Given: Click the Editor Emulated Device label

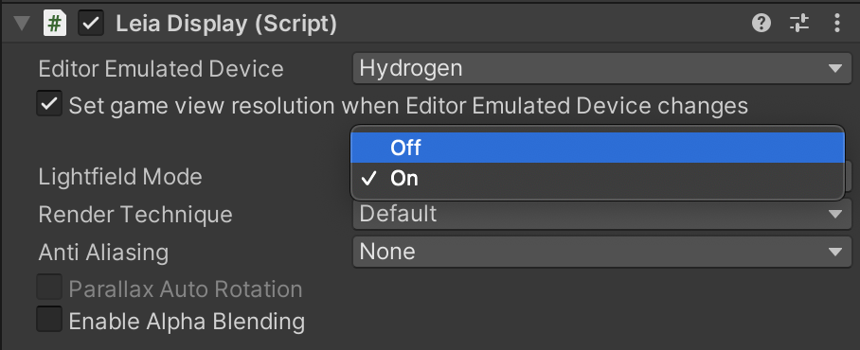Looking at the screenshot, I should click(161, 69).
